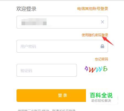This screenshot has width=124, height=111.
Task: Select the blurred username text
Action: (34, 22)
